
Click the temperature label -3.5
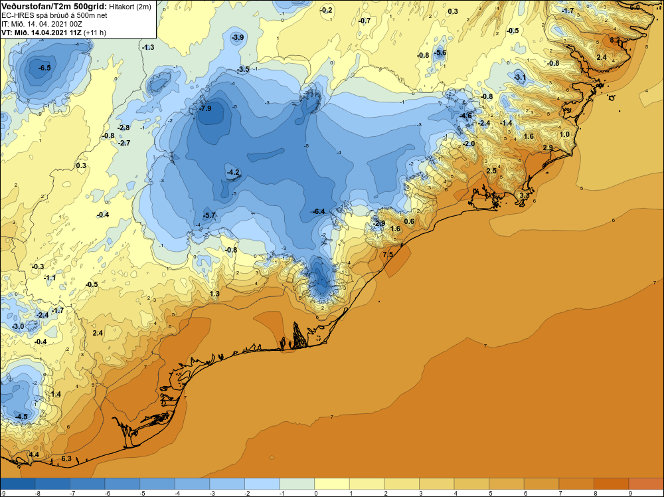click(x=243, y=69)
